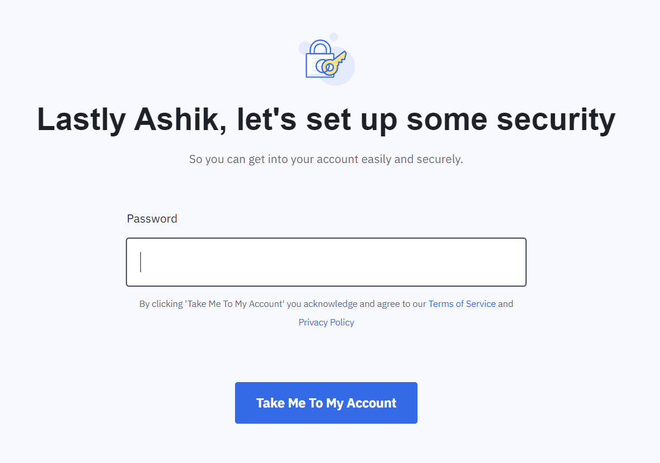The height and width of the screenshot is (463, 660).
Task: Click the Password field label
Action: click(x=152, y=218)
